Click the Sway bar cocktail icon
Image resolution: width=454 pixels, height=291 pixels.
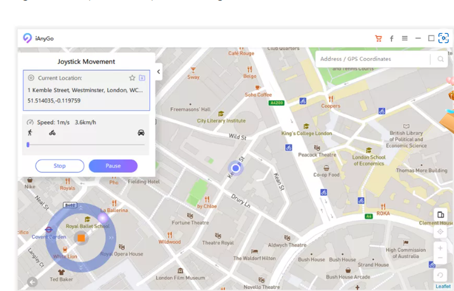(x=193, y=70)
